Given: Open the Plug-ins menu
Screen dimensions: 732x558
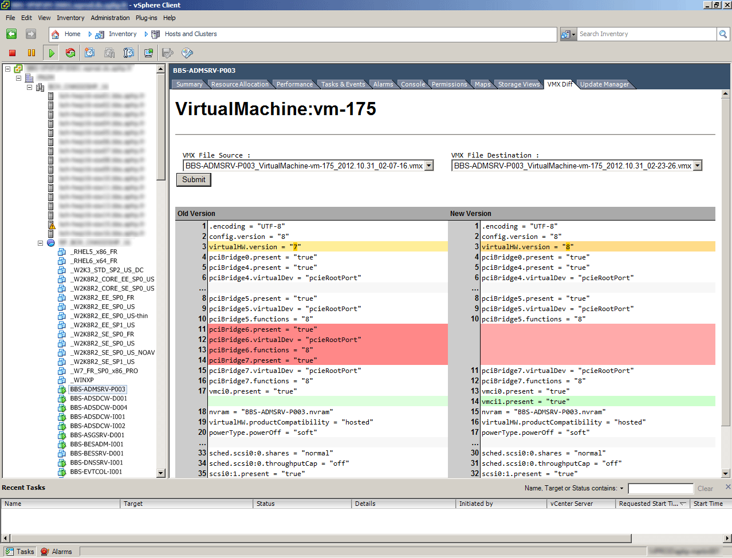Looking at the screenshot, I should coord(146,18).
